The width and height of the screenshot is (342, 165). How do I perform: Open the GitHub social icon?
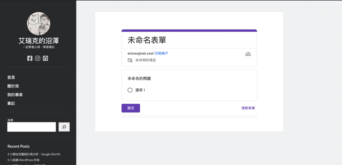[45, 59]
